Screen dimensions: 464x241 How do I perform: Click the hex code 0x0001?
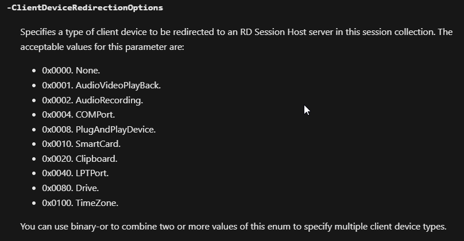click(x=57, y=85)
